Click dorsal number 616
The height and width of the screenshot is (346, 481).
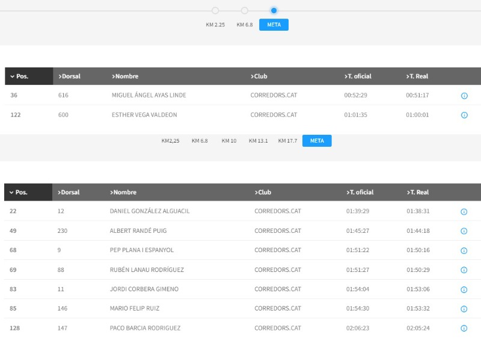click(x=63, y=96)
